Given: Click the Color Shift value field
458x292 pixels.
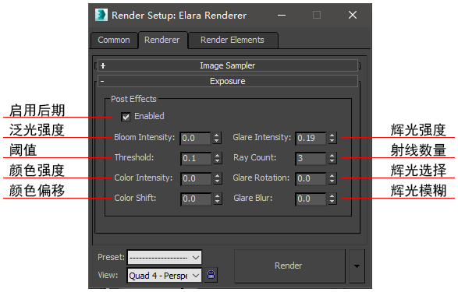Looking at the screenshot, I should click(196, 199).
